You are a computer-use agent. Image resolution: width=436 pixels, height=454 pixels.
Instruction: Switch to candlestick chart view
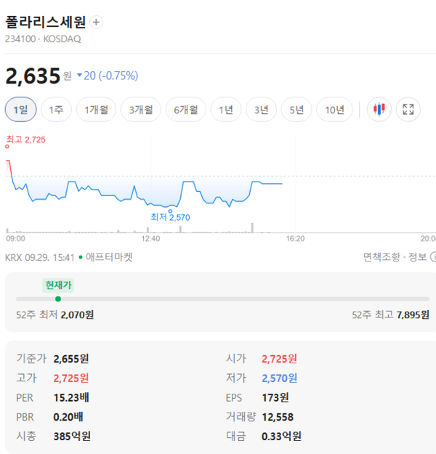(379, 110)
